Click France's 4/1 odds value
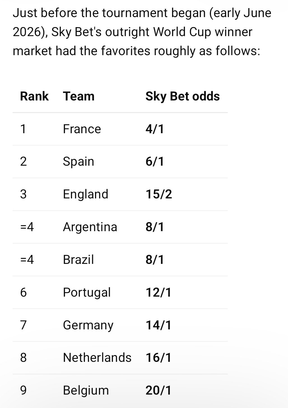This screenshot has height=408, width=288. pos(155,129)
